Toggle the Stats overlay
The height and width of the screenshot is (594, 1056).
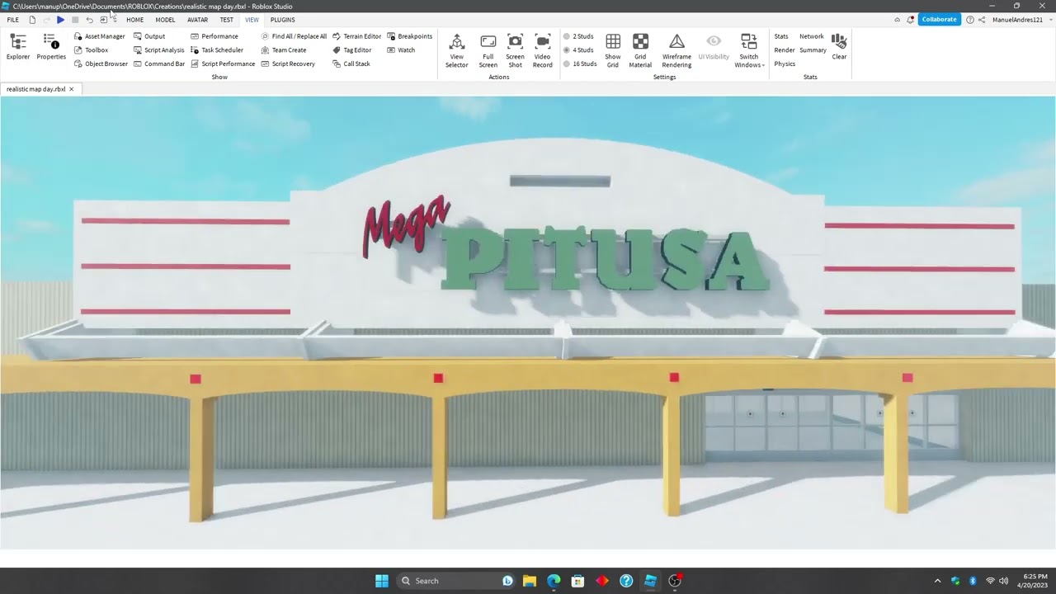781,36
